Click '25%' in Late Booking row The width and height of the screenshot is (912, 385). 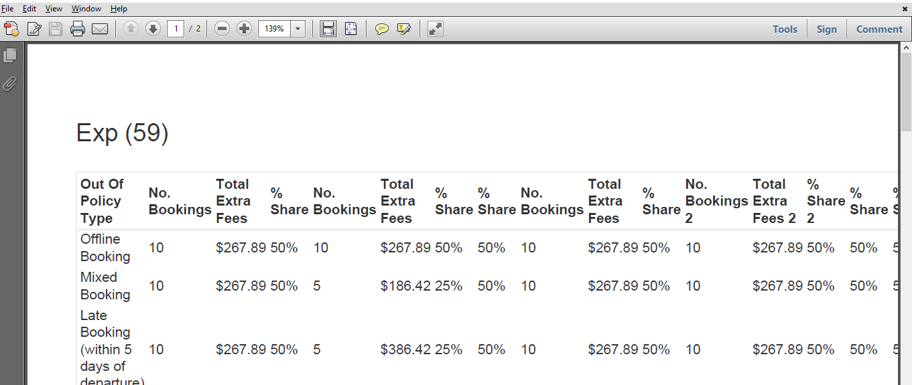(448, 350)
